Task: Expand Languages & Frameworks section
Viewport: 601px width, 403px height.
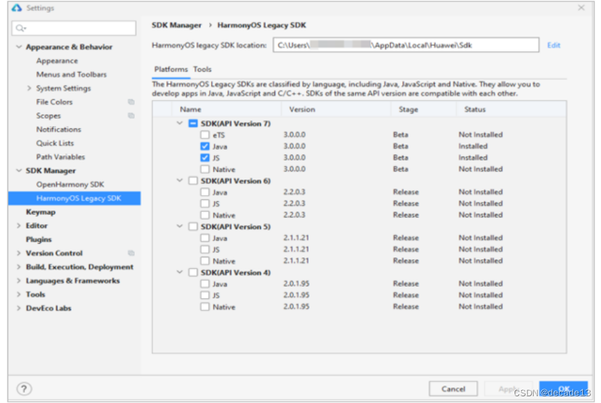Action: tap(18, 281)
